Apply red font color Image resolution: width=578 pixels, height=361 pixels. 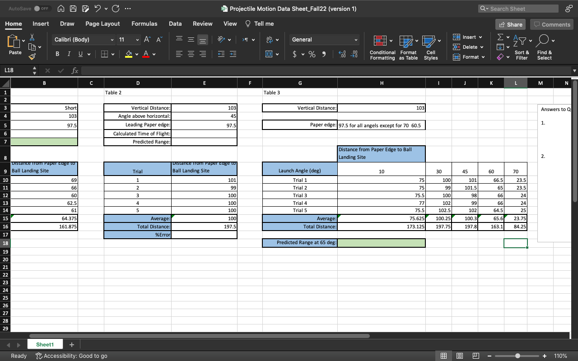146,54
